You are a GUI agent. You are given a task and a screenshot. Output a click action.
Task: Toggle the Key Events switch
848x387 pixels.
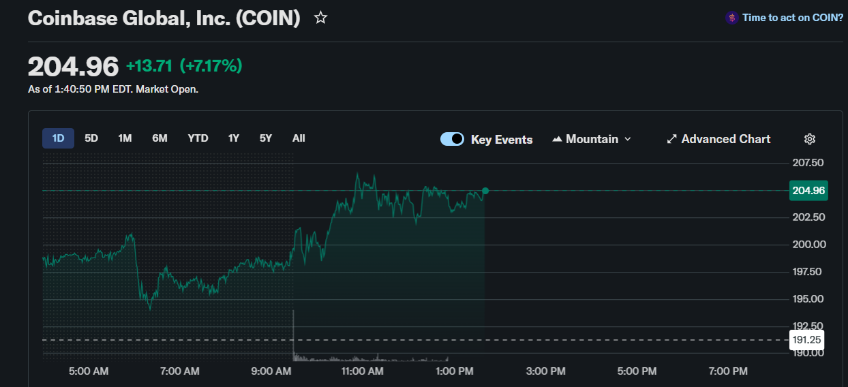point(453,139)
